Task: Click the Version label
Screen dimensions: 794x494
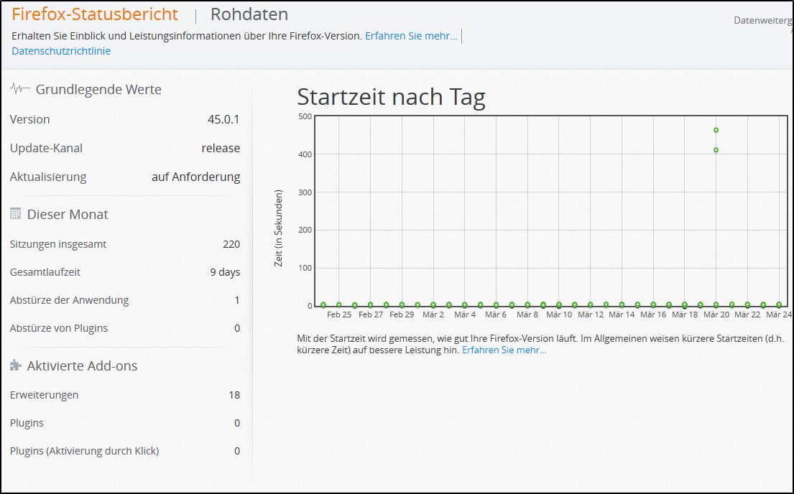Action: pyautogui.click(x=30, y=119)
